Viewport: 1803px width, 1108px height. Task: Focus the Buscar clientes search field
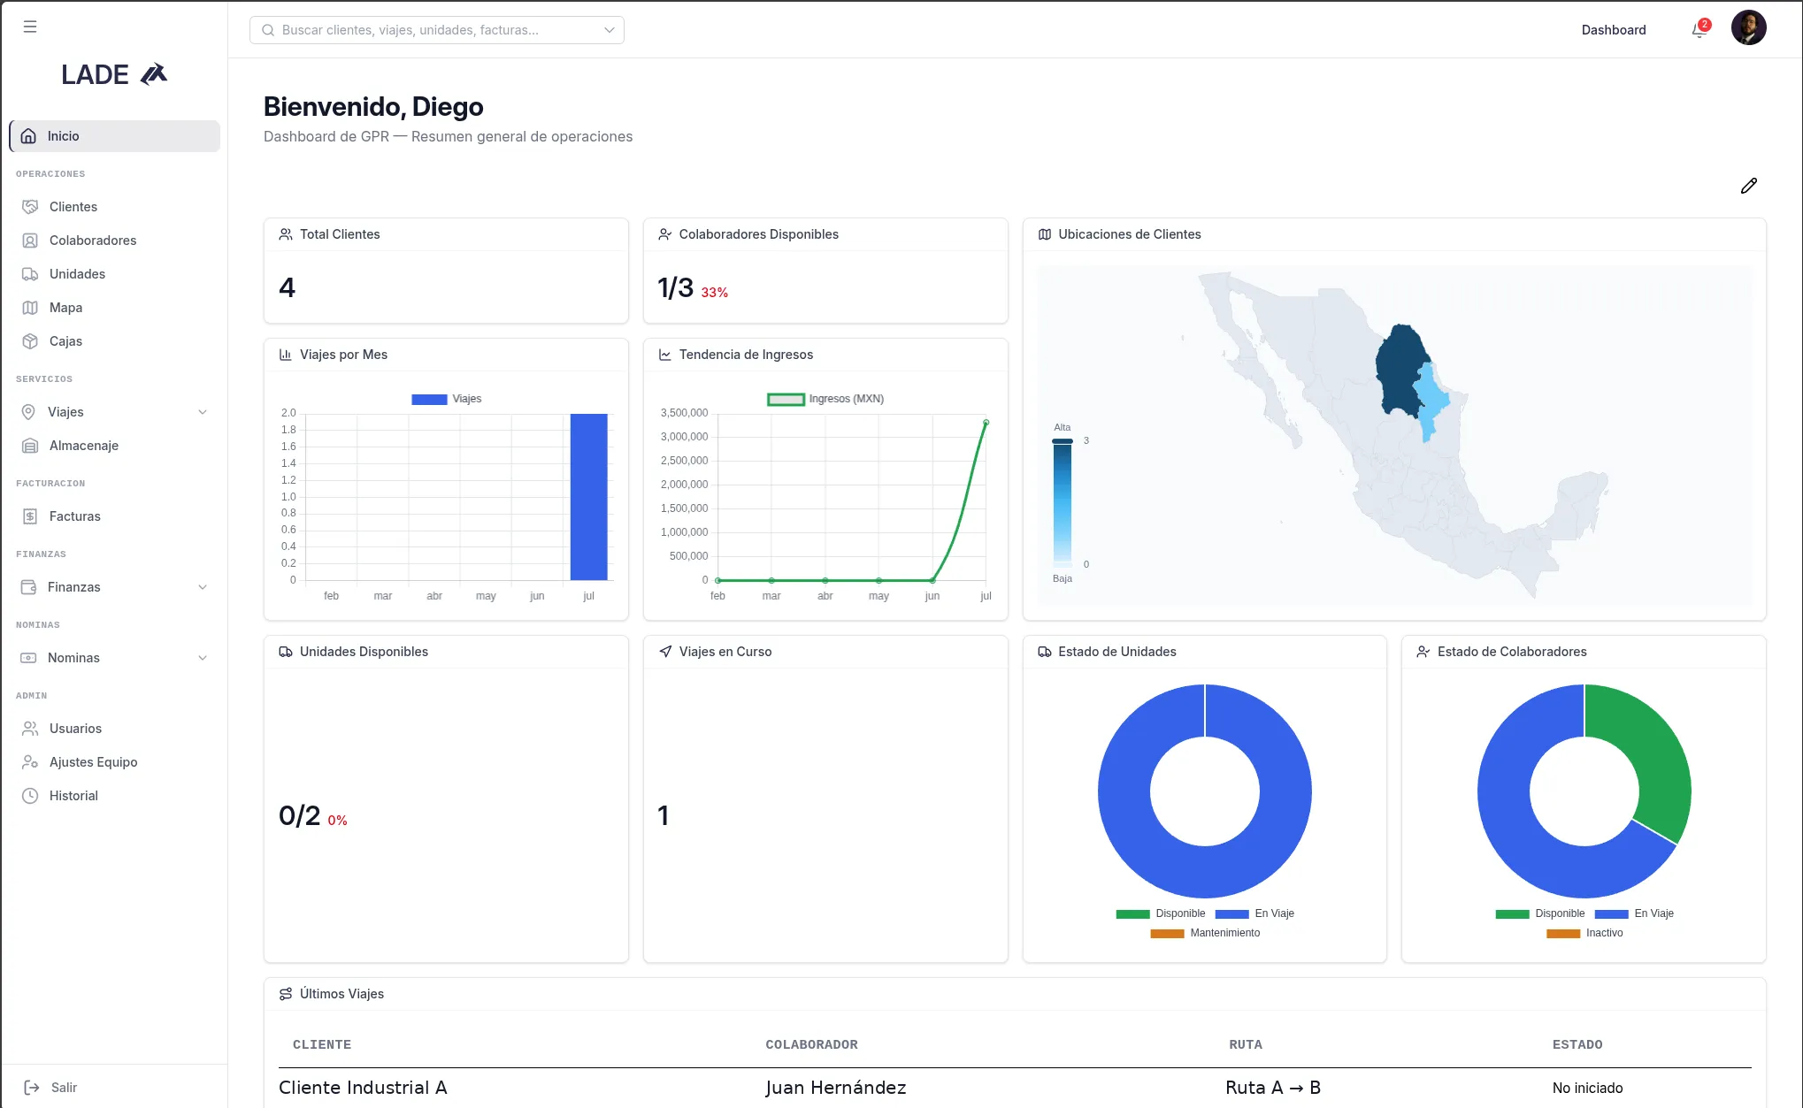437,30
